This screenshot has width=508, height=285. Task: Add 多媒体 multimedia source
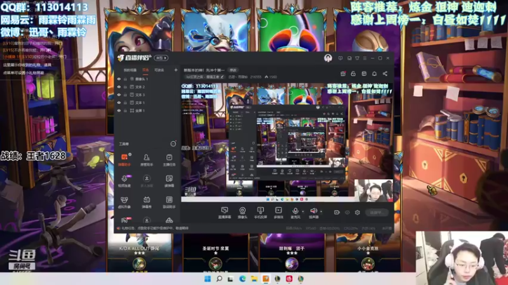(278, 213)
